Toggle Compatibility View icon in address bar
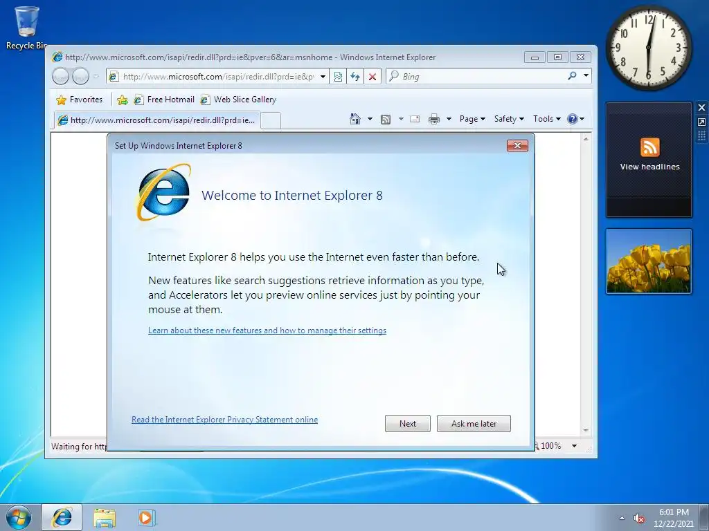The height and width of the screenshot is (531, 709). 338,76
